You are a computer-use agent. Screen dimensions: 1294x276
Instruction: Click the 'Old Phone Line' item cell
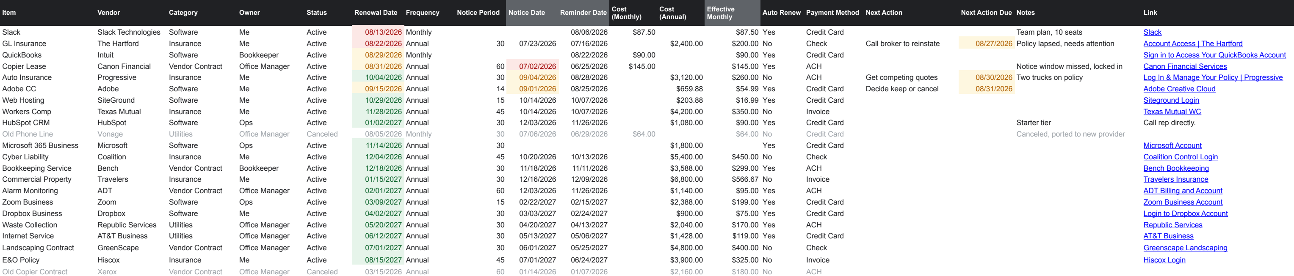(27, 134)
